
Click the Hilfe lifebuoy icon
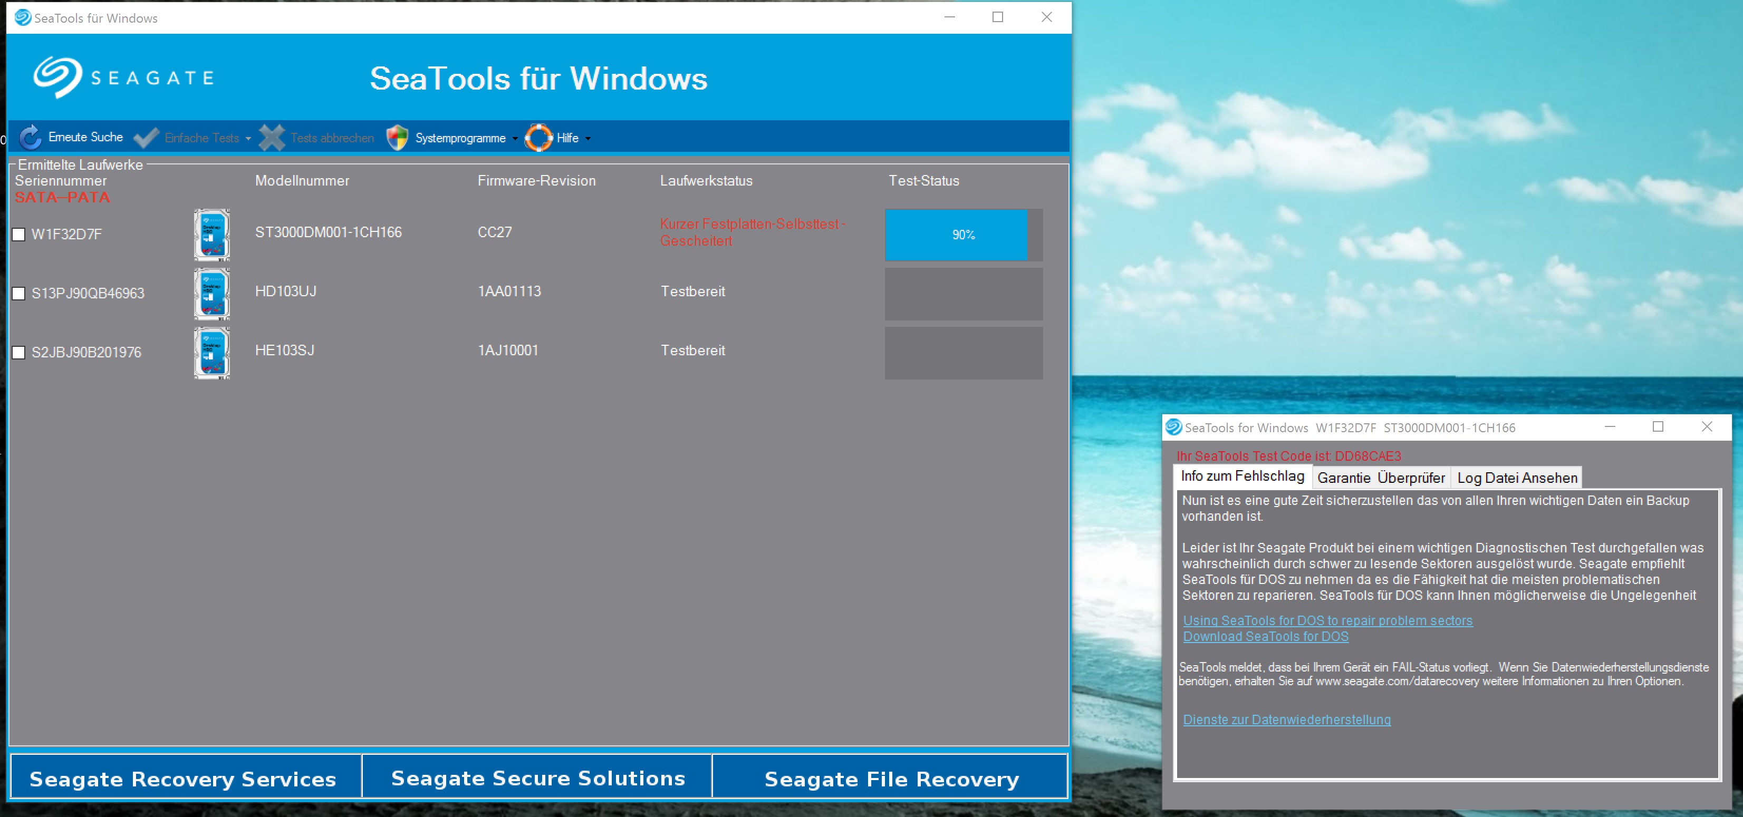pos(538,137)
